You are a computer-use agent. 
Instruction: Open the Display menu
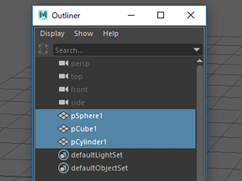[52, 34]
